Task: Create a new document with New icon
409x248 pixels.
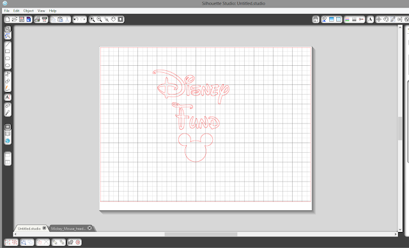Action: [x=7, y=19]
